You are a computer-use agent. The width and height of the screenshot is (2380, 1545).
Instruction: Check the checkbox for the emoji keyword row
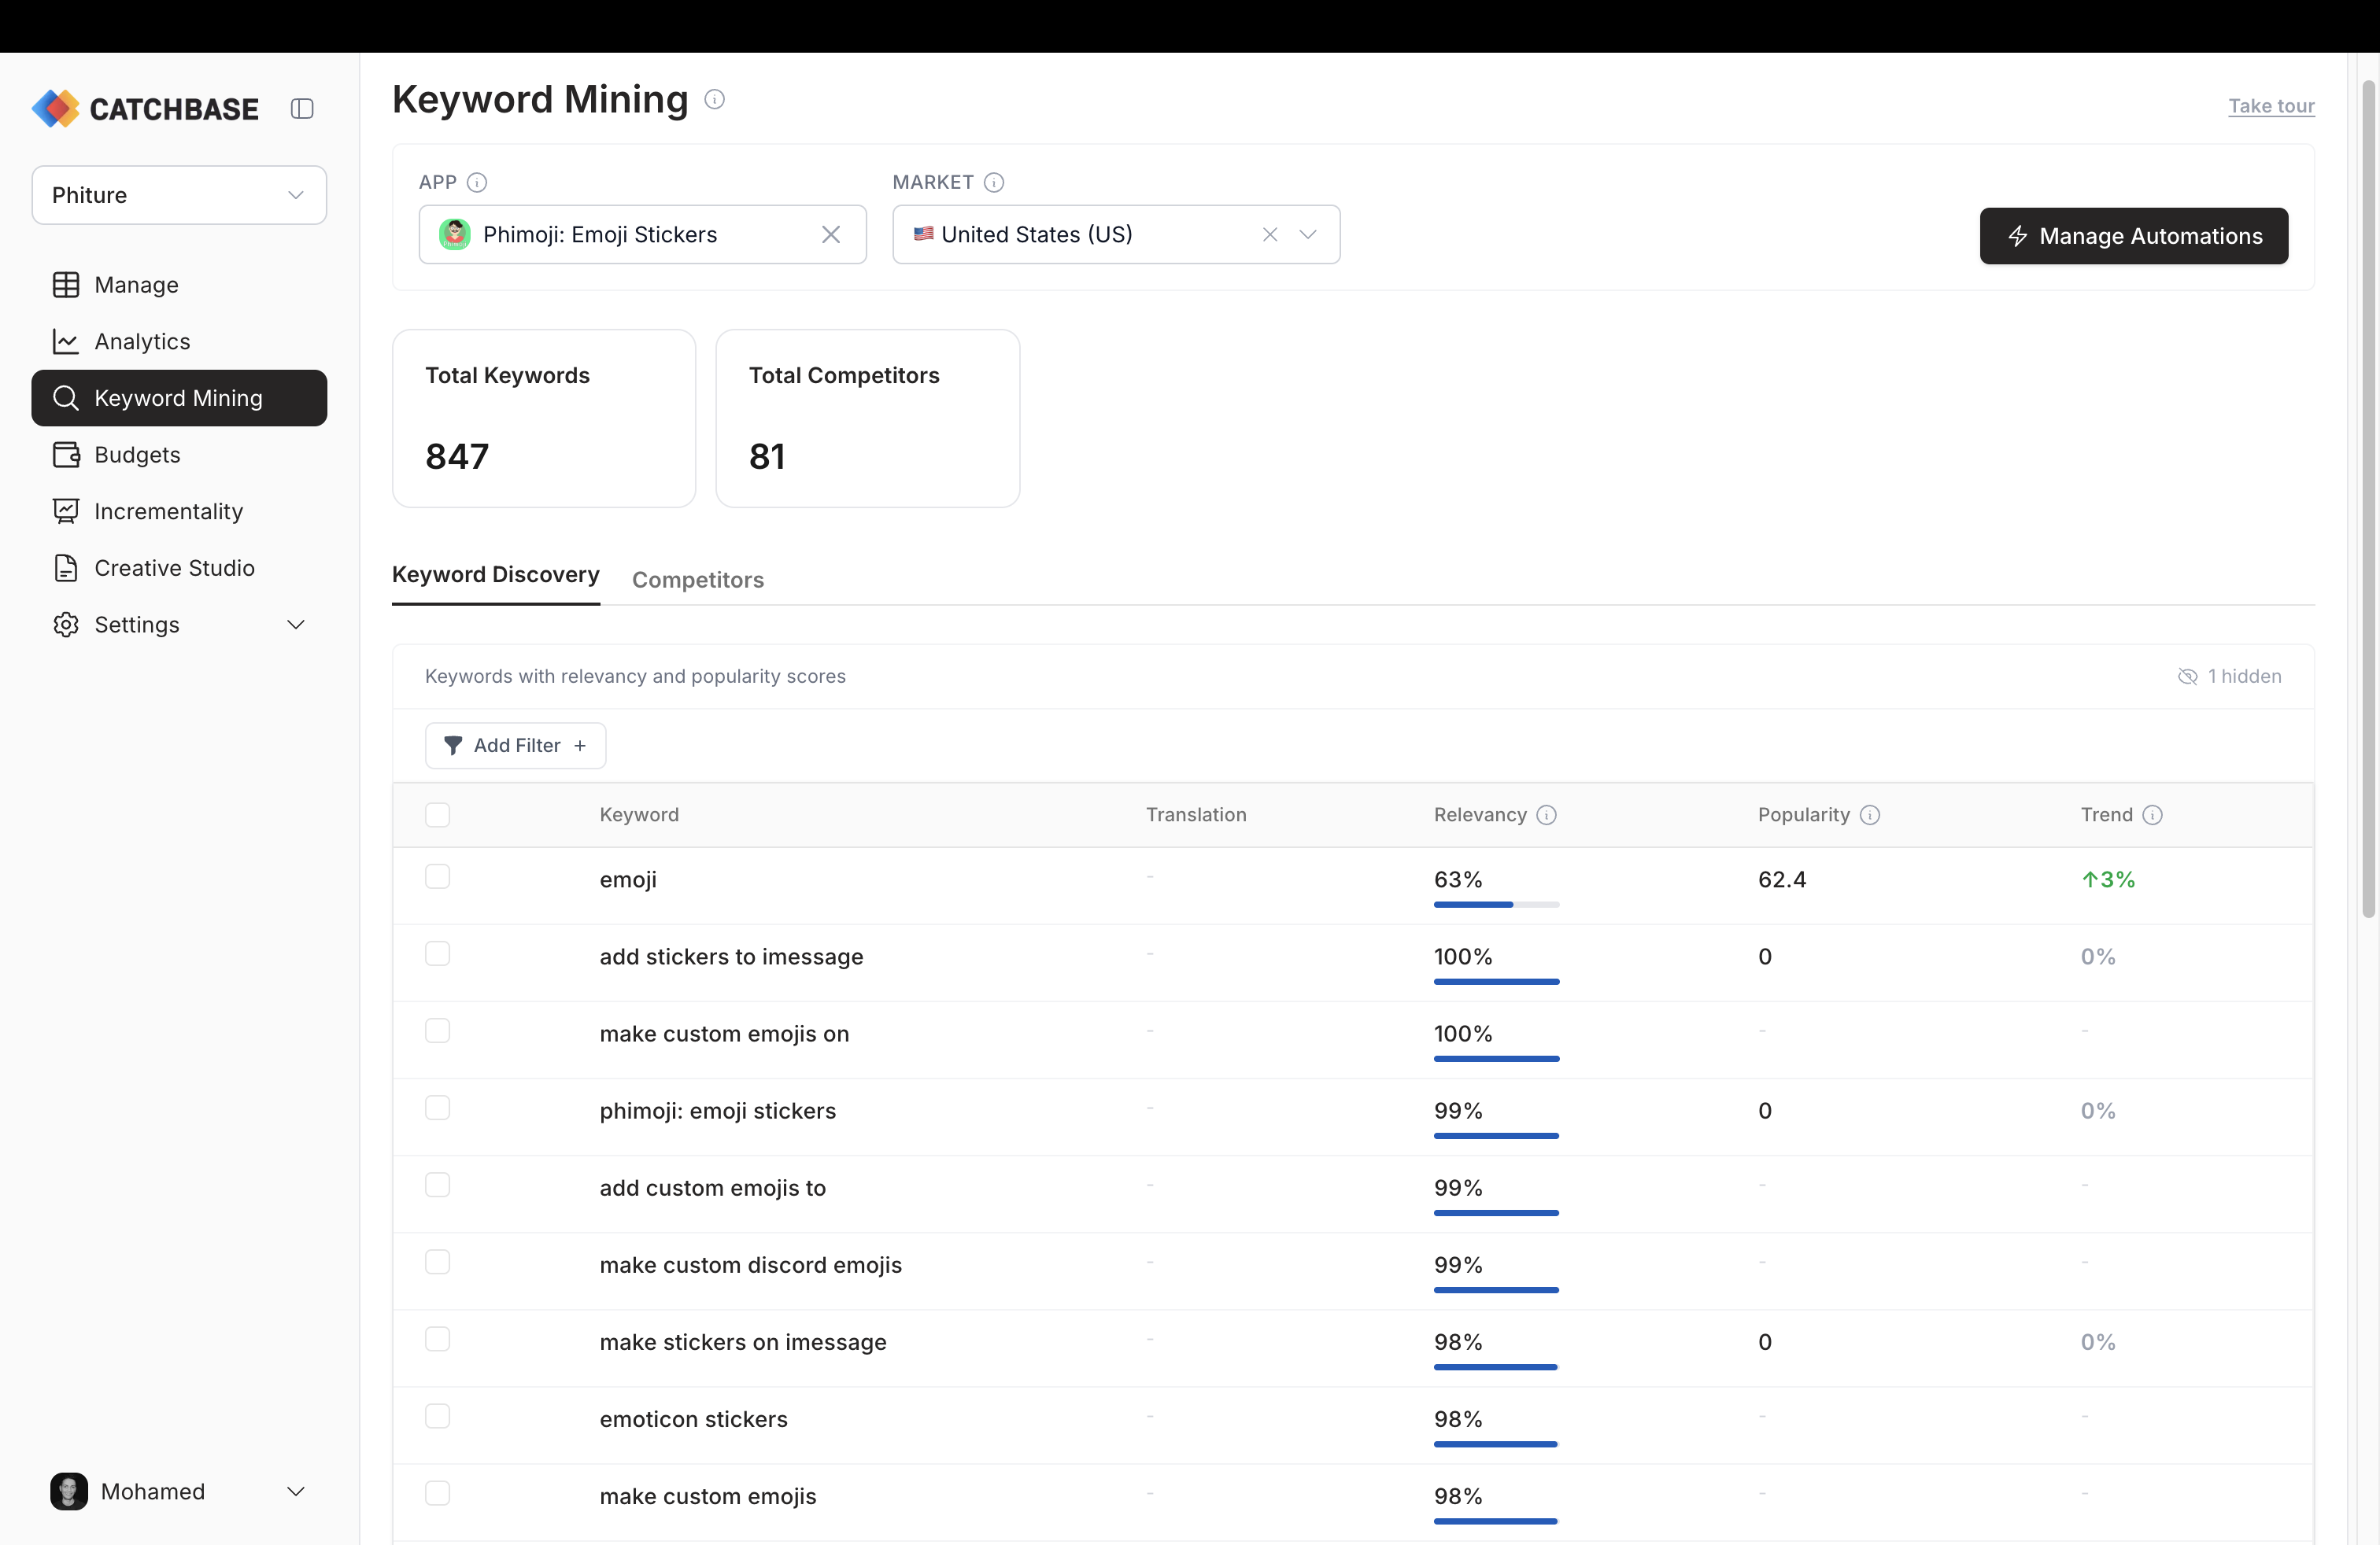point(437,876)
